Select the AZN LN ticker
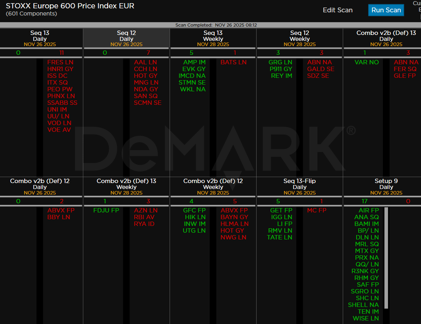The height and width of the screenshot is (324, 421). 145,210
